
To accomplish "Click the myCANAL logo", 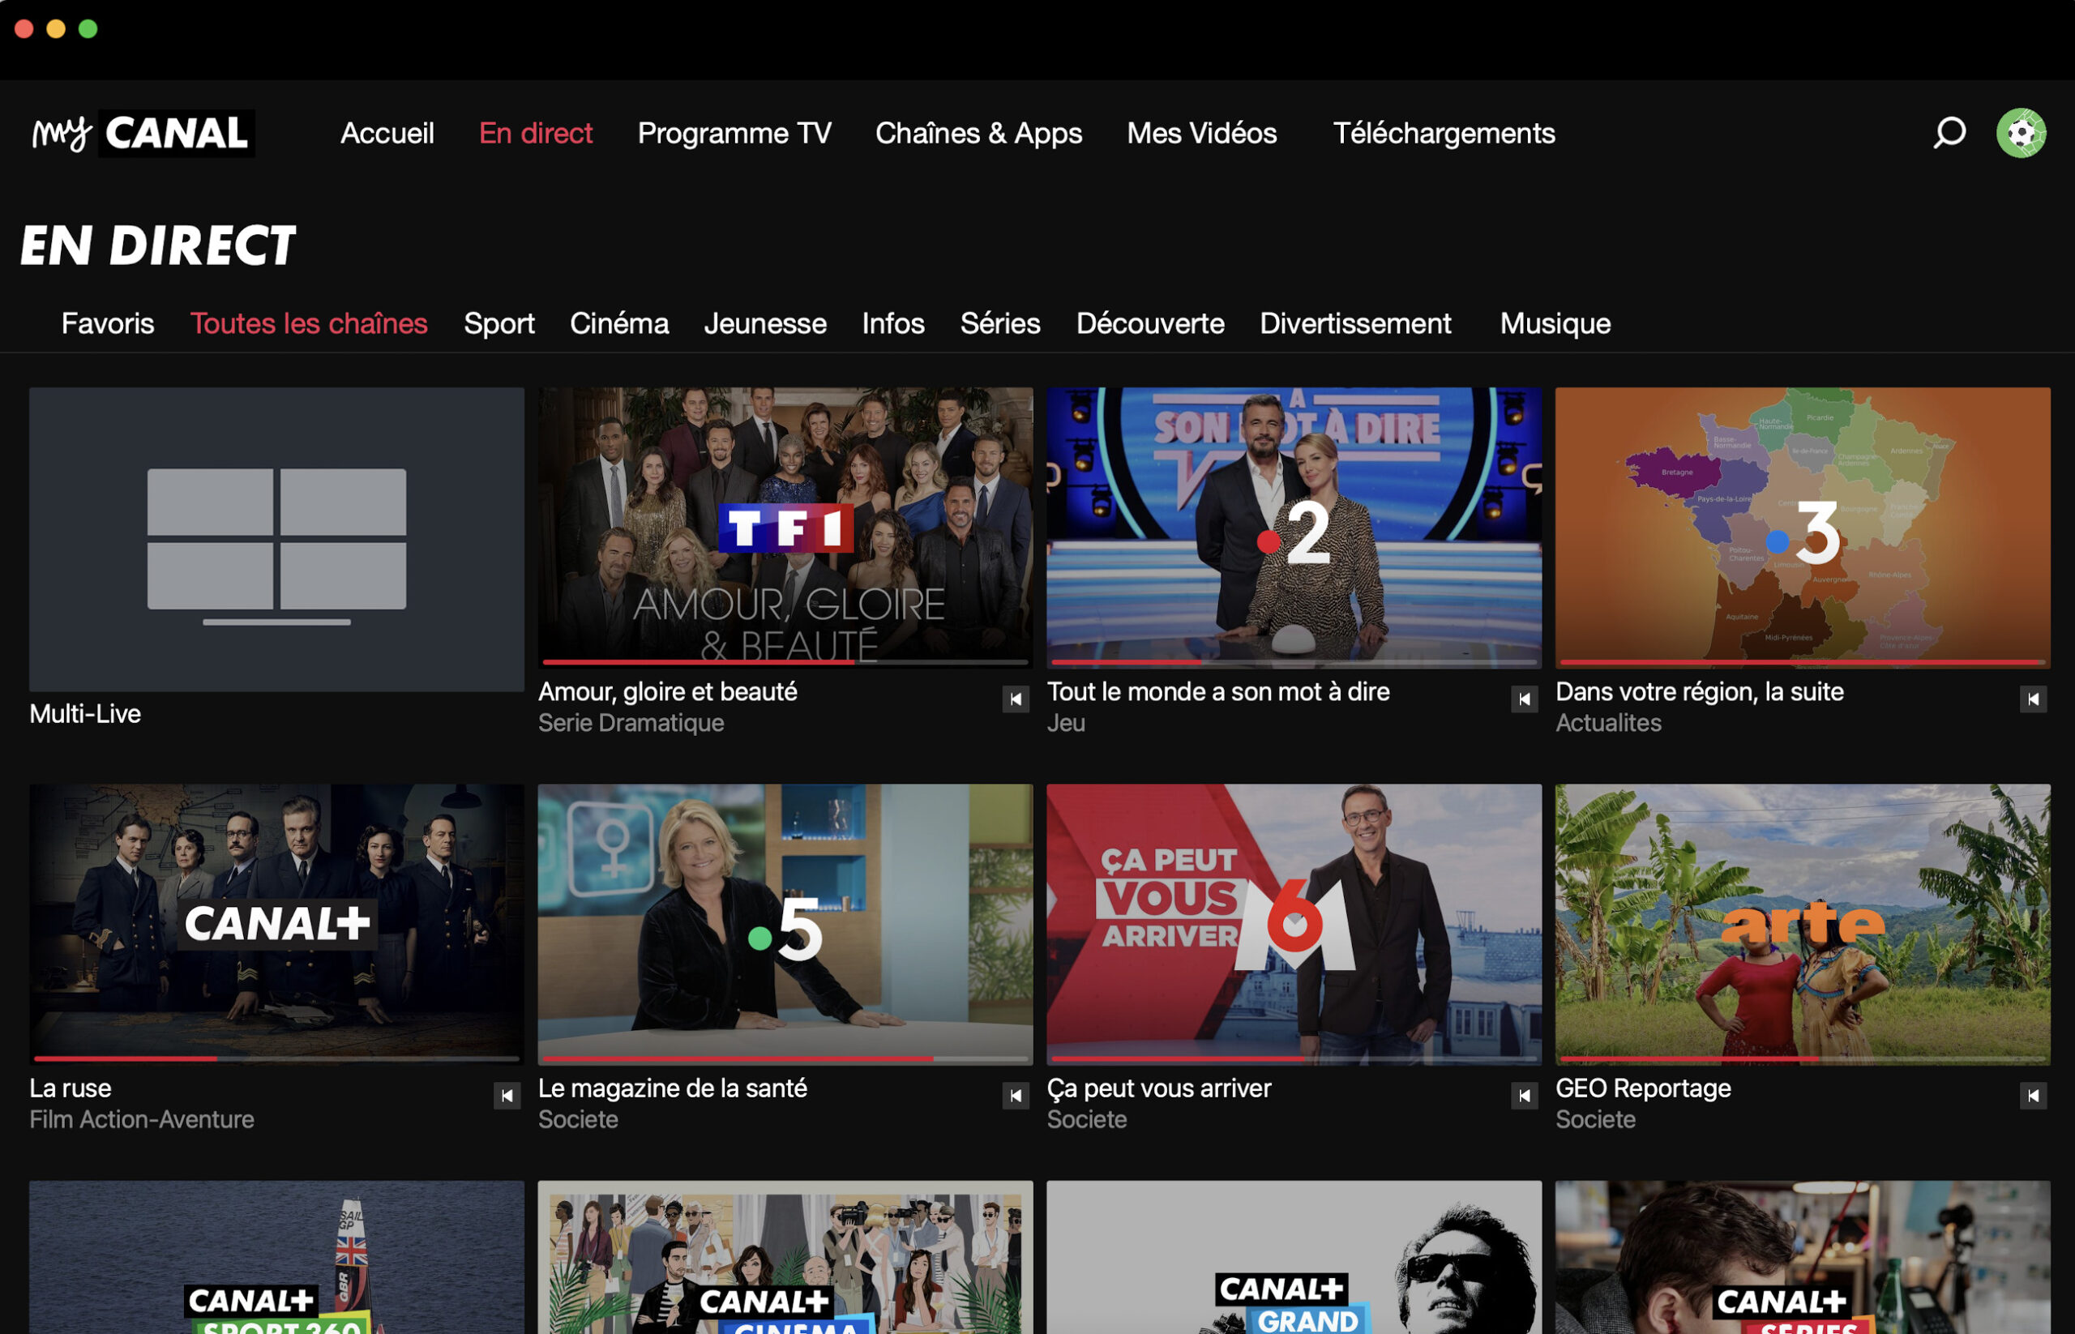I will click(143, 133).
